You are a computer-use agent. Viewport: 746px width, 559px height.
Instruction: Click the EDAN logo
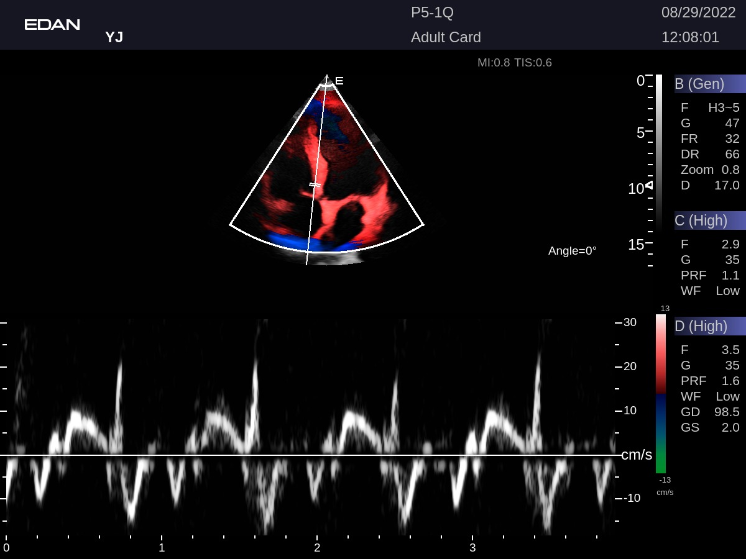tap(52, 25)
